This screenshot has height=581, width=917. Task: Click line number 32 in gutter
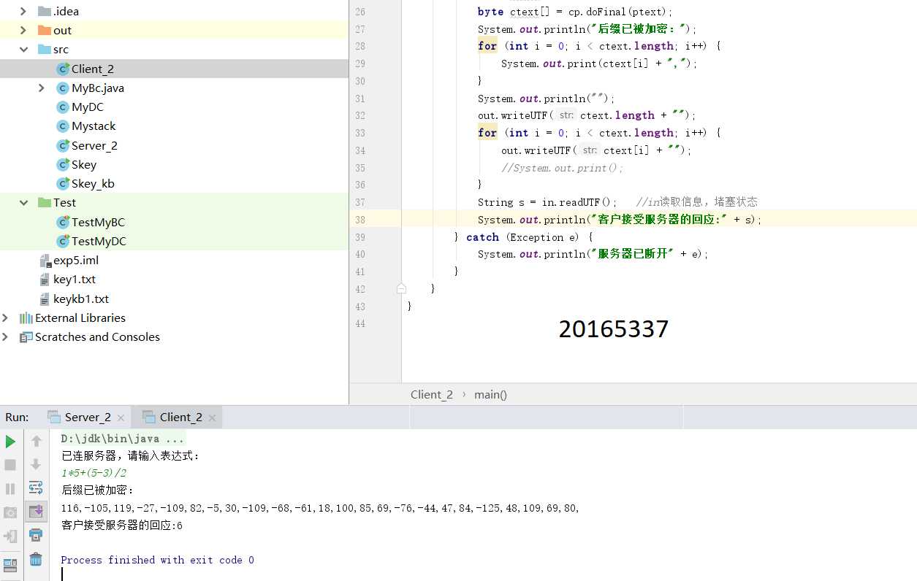(x=360, y=115)
